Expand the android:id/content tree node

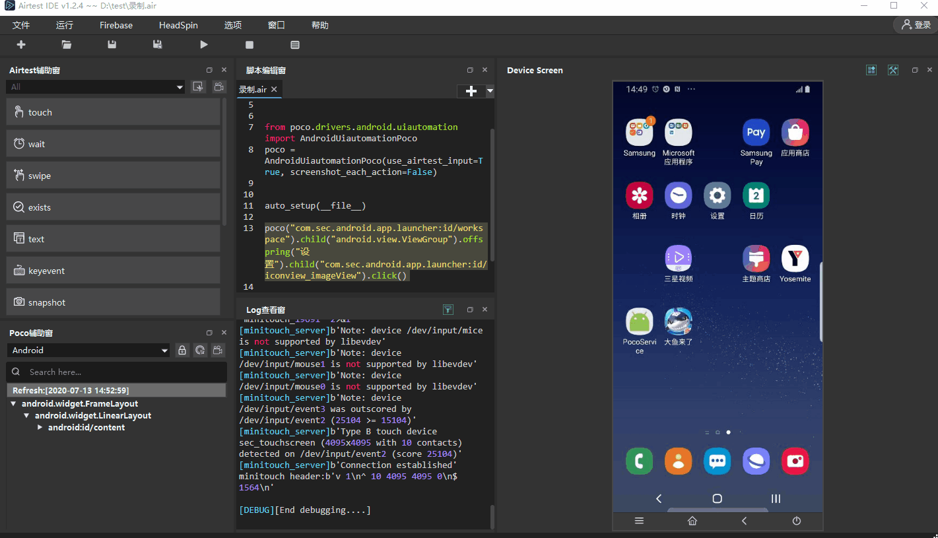click(40, 428)
